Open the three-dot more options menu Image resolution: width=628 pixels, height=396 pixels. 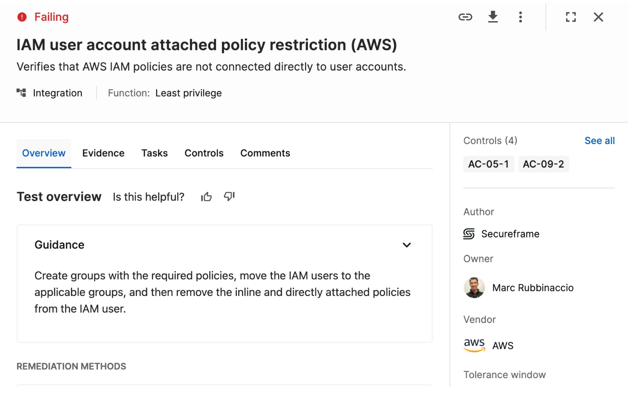pos(520,17)
